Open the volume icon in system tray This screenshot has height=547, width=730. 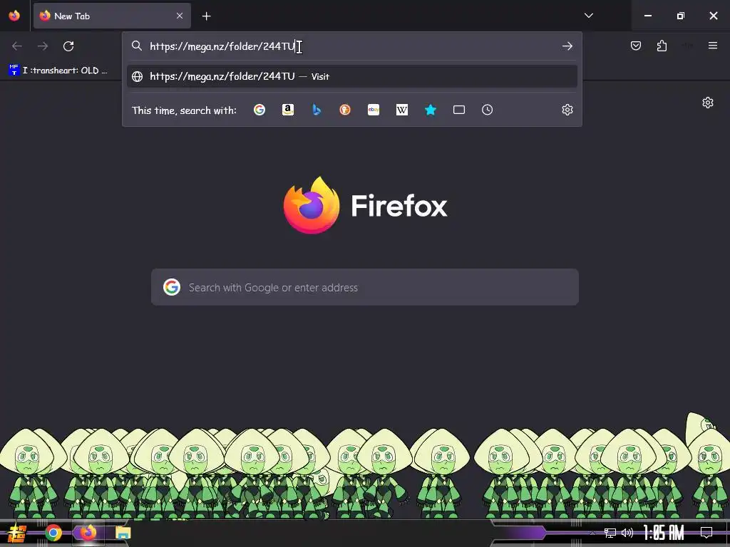(x=627, y=533)
